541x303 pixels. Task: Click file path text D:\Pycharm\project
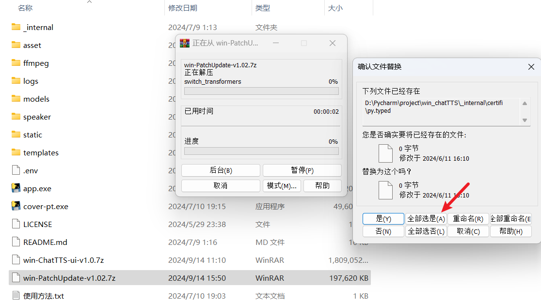[434, 107]
